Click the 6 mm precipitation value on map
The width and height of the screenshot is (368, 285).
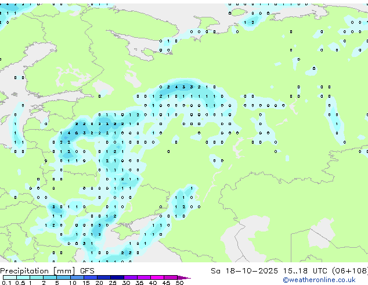pyautogui.click(x=77, y=133)
